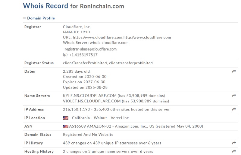The image size is (241, 155).
Task: Open share arrow in Name Servers row
Action: point(234,96)
